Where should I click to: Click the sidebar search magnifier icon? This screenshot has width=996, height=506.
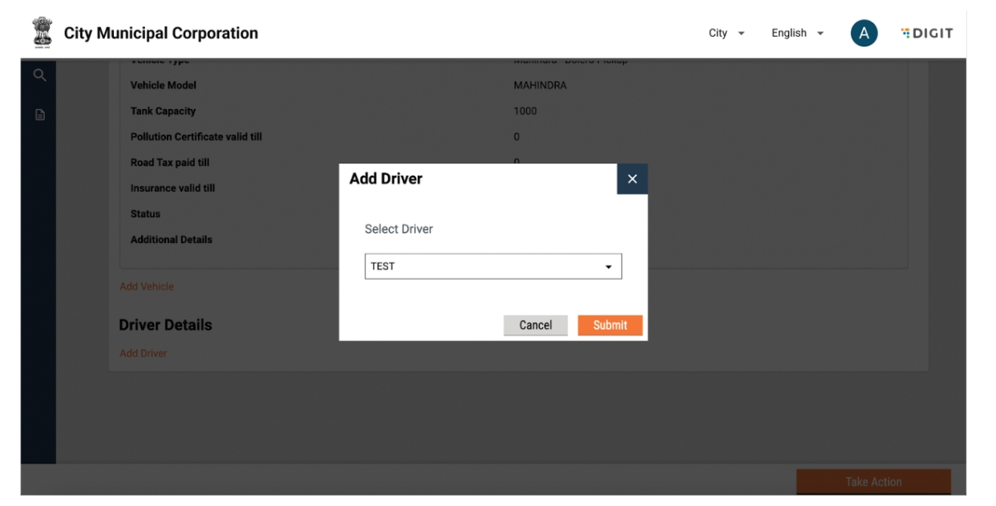tap(39, 75)
